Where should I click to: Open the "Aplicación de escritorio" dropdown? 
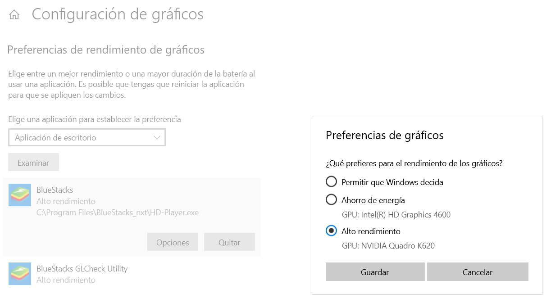pyautogui.click(x=87, y=137)
